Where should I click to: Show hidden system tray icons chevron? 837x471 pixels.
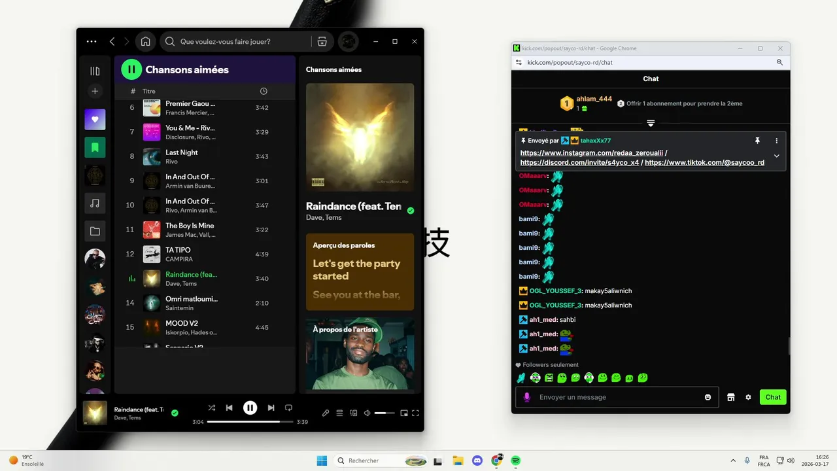(732, 461)
